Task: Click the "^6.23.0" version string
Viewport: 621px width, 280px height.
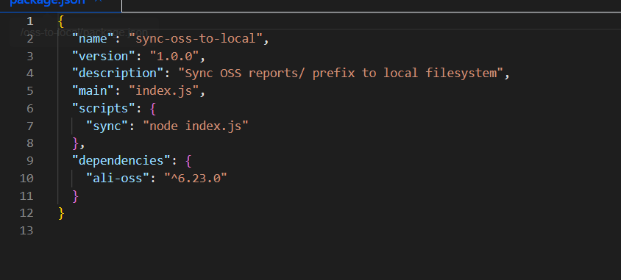Action: 196,179
